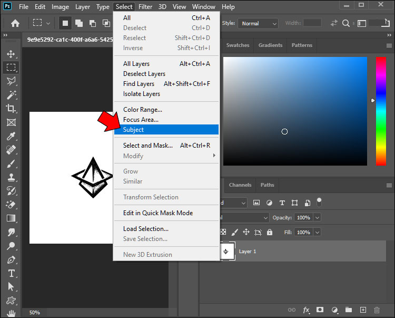
Task: Toggle lock image pixels brush icon
Action: coord(234,232)
